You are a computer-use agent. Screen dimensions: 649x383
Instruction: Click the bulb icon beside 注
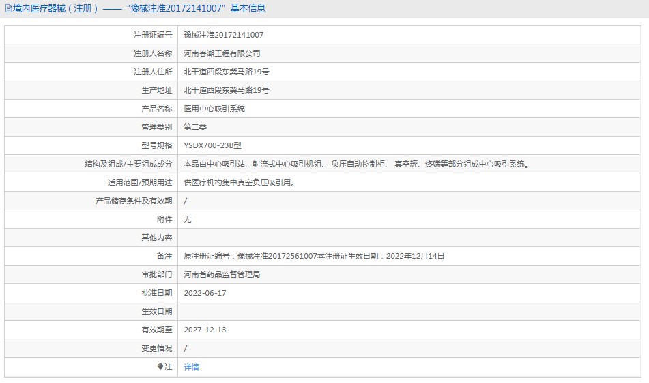pyautogui.click(x=160, y=367)
